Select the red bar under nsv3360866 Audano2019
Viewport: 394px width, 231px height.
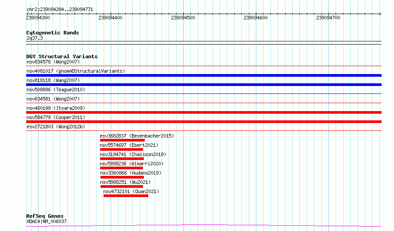tap(122, 177)
